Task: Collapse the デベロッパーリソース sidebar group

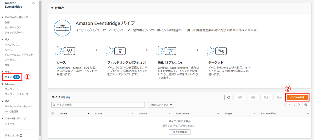Action: [x=3, y=17]
